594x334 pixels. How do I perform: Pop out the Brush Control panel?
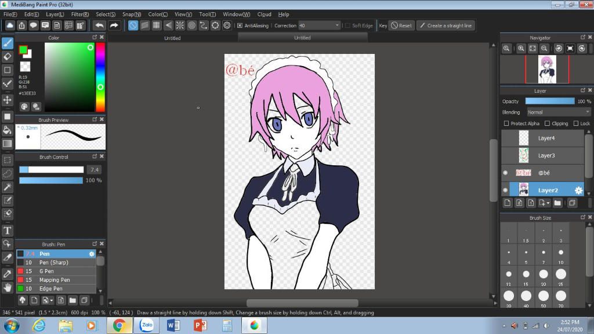(x=95, y=156)
